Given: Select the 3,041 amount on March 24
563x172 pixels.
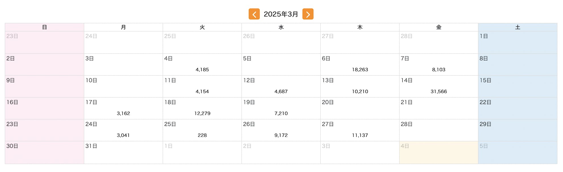Looking at the screenshot, I should point(123,135).
